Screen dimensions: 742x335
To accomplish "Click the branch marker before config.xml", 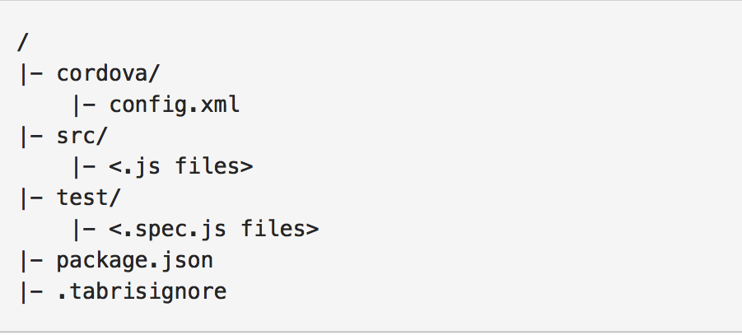I will coord(84,105).
